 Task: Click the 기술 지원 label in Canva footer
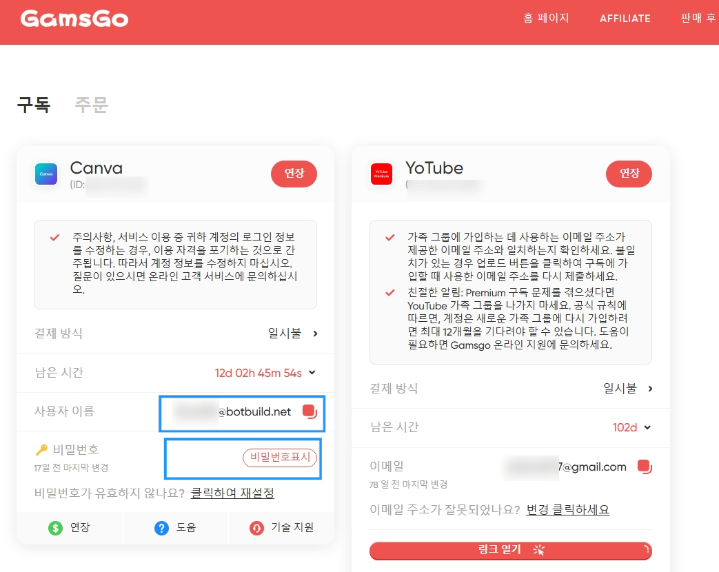click(x=292, y=527)
